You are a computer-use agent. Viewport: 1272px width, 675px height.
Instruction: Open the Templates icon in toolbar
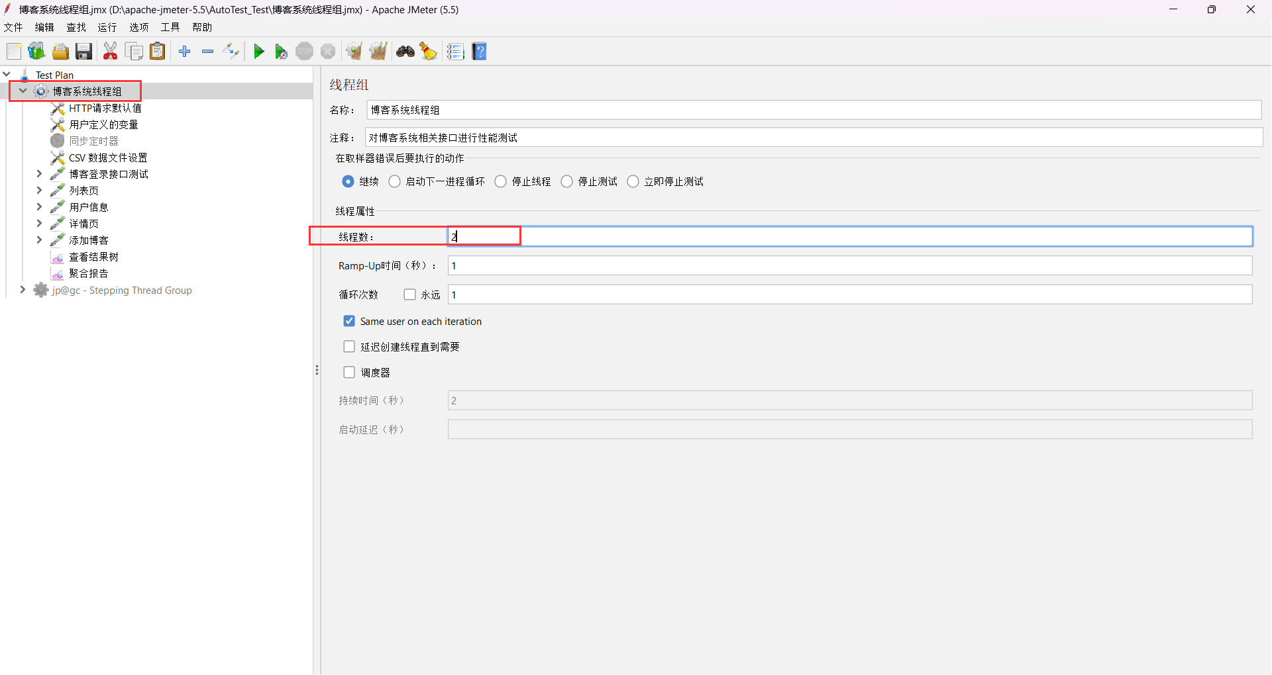[36, 52]
